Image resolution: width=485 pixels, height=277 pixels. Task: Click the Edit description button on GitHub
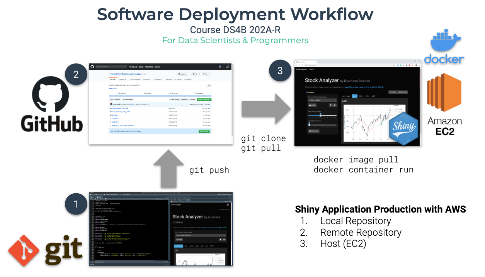(209, 85)
